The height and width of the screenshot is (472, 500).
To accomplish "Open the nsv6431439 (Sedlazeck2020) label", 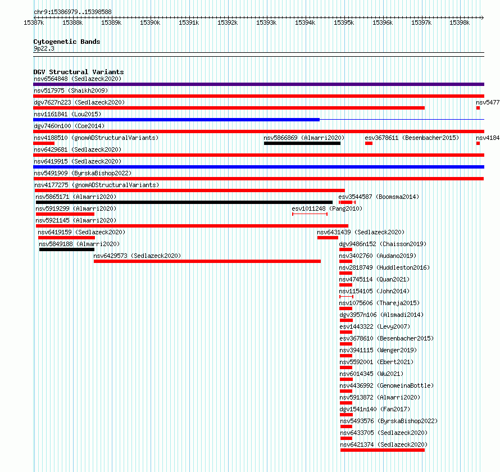I will pyautogui.click(x=361, y=232).
